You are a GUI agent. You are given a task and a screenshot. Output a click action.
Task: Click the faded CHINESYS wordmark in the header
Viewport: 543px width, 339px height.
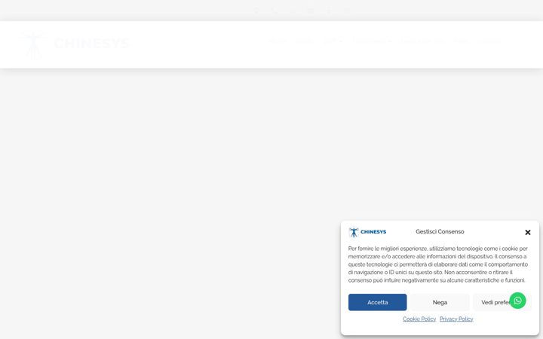pos(91,44)
